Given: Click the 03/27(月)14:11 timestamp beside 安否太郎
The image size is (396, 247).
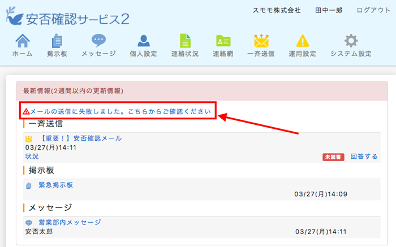Looking at the screenshot, I should 321,232.
